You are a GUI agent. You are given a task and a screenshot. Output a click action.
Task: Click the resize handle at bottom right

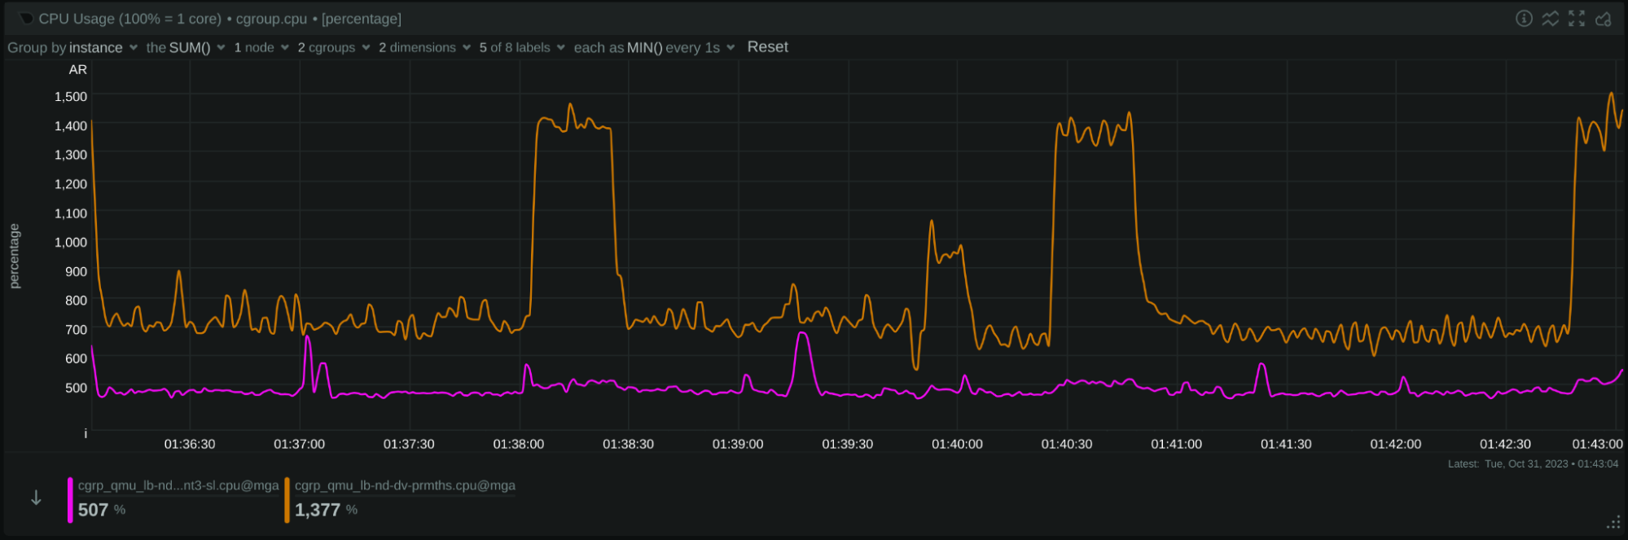pos(1613,523)
